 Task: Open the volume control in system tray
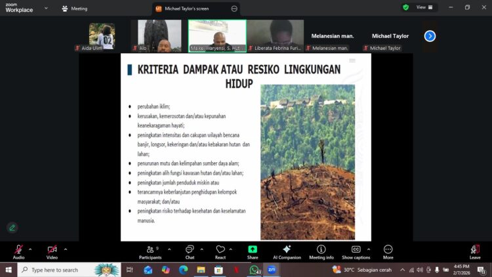(x=420, y=270)
